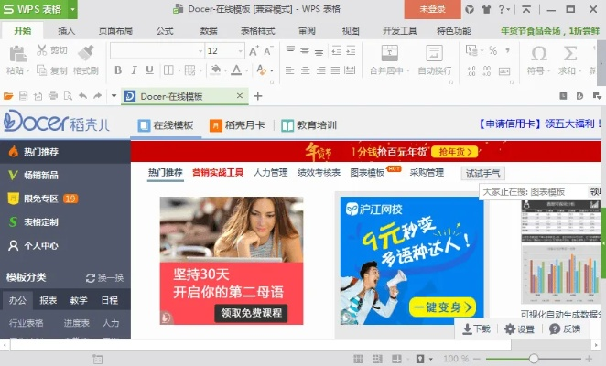Toggle italic text formatting
The image size is (606, 366).
click(134, 70)
